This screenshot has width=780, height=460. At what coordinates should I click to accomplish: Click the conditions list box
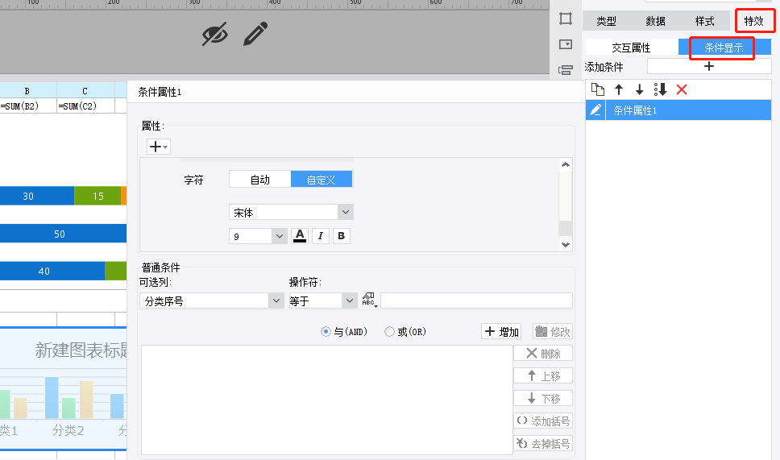327,400
